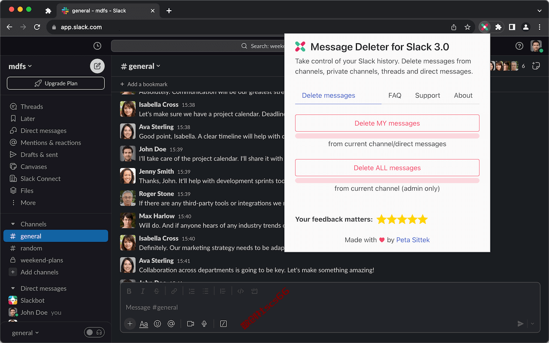The height and width of the screenshot is (343, 549).
Task: Insert a link in message composer
Action: tap(174, 291)
